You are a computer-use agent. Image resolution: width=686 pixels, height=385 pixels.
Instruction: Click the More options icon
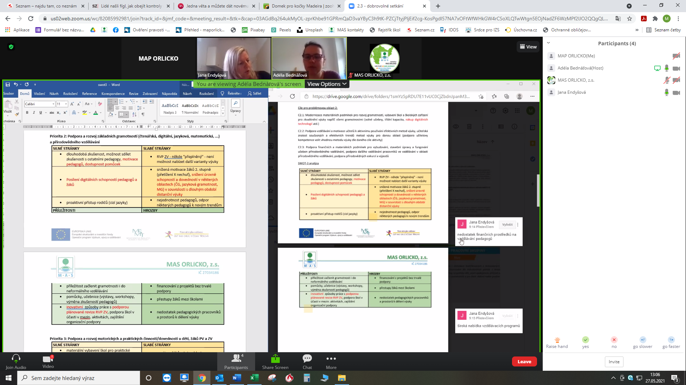(x=331, y=359)
